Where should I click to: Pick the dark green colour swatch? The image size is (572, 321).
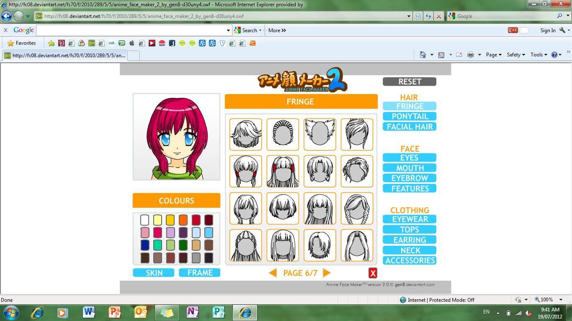[x=183, y=245]
